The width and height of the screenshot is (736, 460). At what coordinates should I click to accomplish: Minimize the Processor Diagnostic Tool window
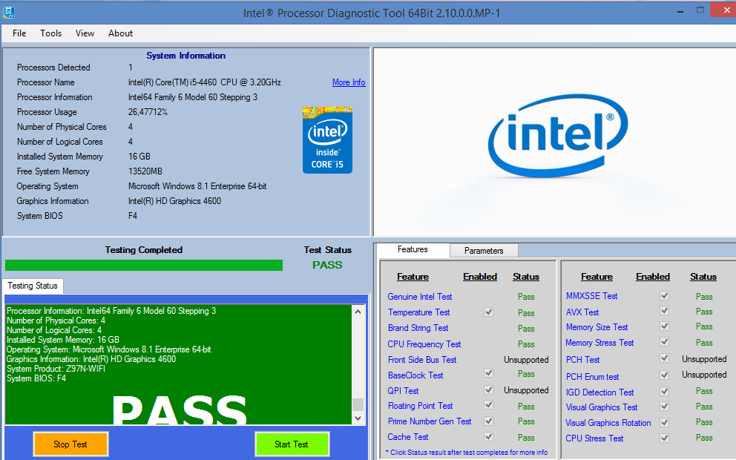pos(680,11)
